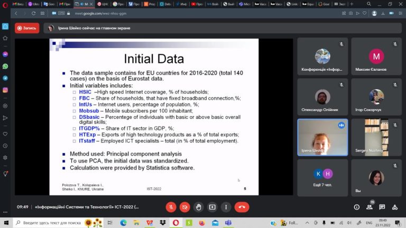
Task: Open Microsoft Teams from taskbar
Action: click(x=228, y=223)
